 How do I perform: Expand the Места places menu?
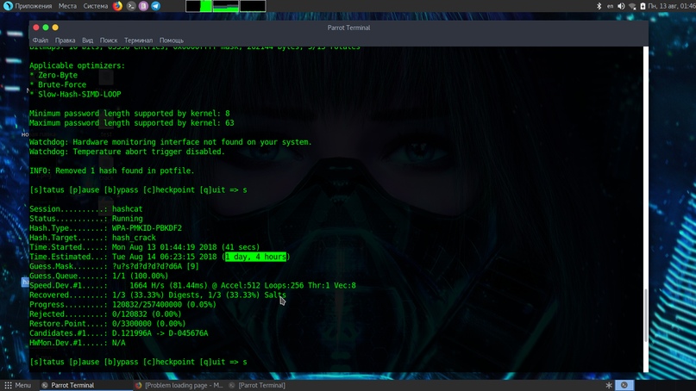pos(67,6)
